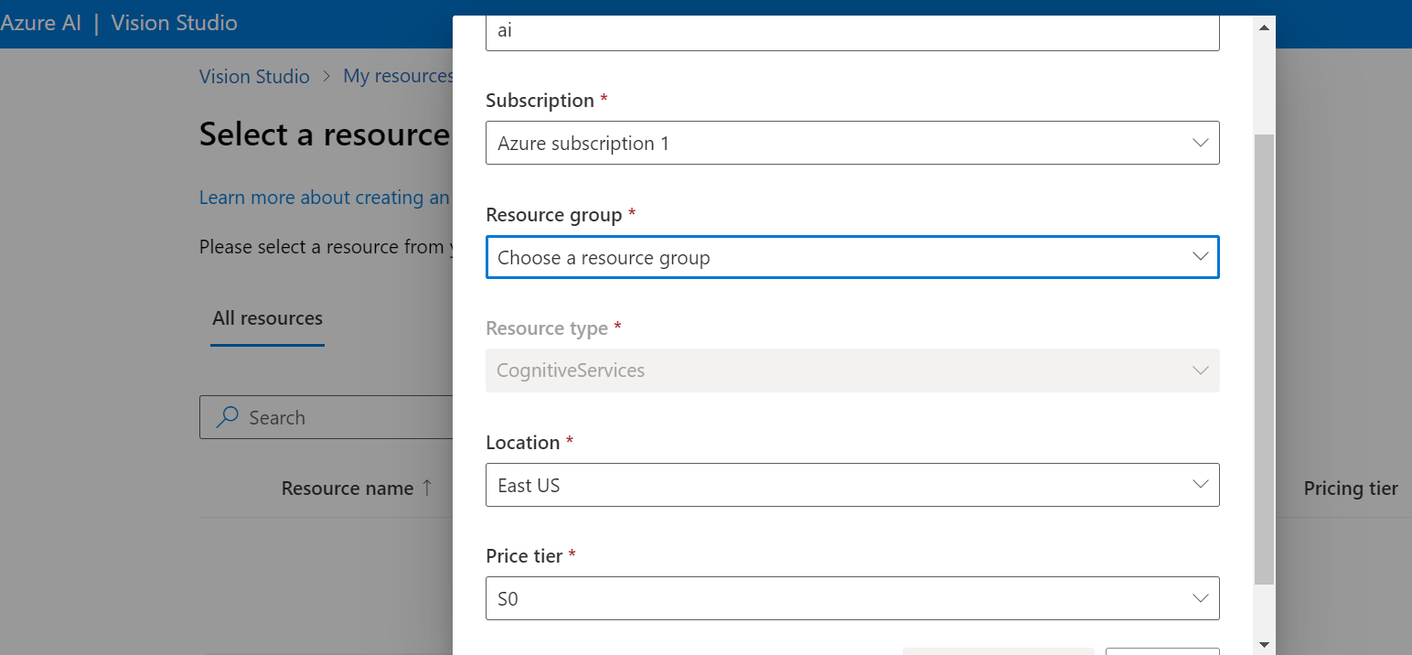This screenshot has height=655, width=1412.
Task: Click the My resources breadcrumb link
Action: (398, 77)
